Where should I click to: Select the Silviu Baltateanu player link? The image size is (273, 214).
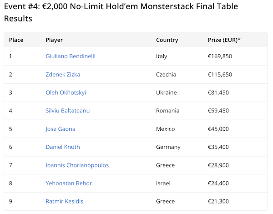click(x=68, y=111)
